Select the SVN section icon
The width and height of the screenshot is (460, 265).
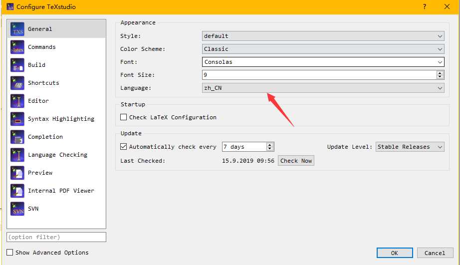pos(17,209)
